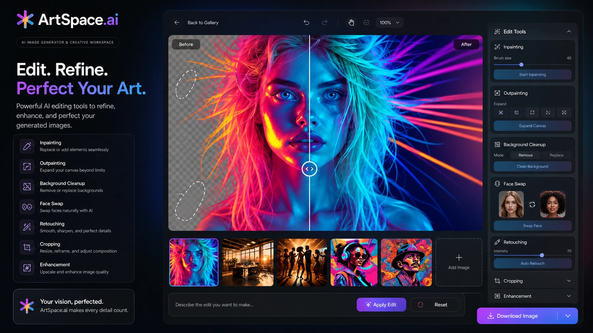
Task: Select the neon woman thumbnail
Action: 194,262
